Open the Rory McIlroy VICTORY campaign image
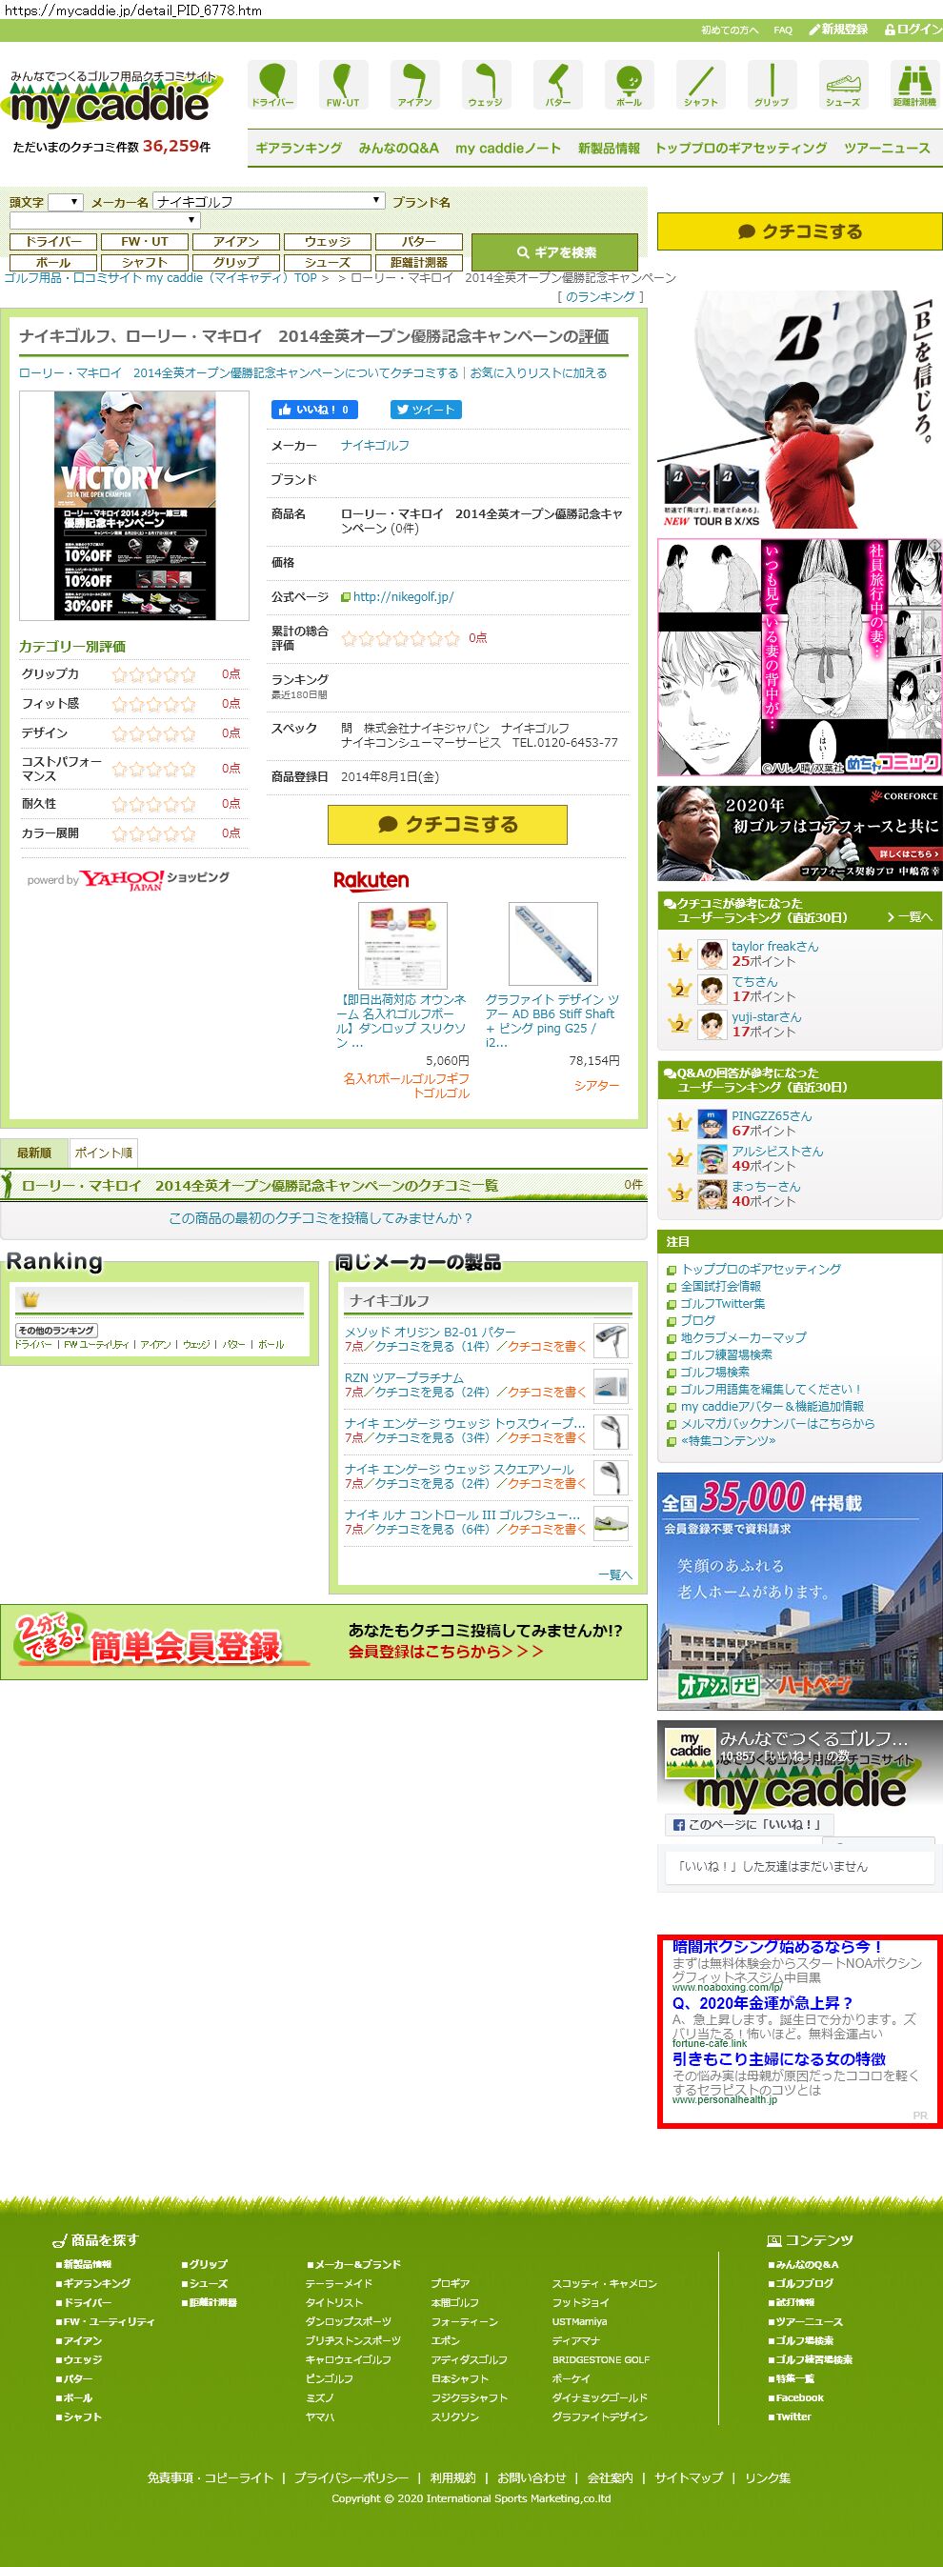The height and width of the screenshot is (2567, 943). pos(134,506)
